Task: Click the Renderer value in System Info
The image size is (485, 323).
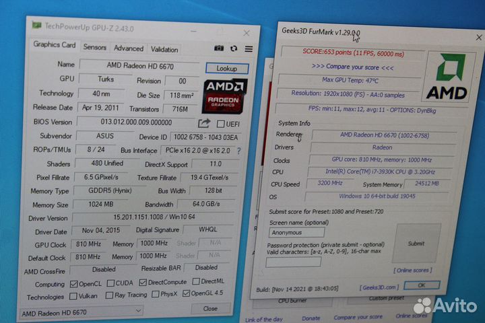Action: [x=385, y=135]
